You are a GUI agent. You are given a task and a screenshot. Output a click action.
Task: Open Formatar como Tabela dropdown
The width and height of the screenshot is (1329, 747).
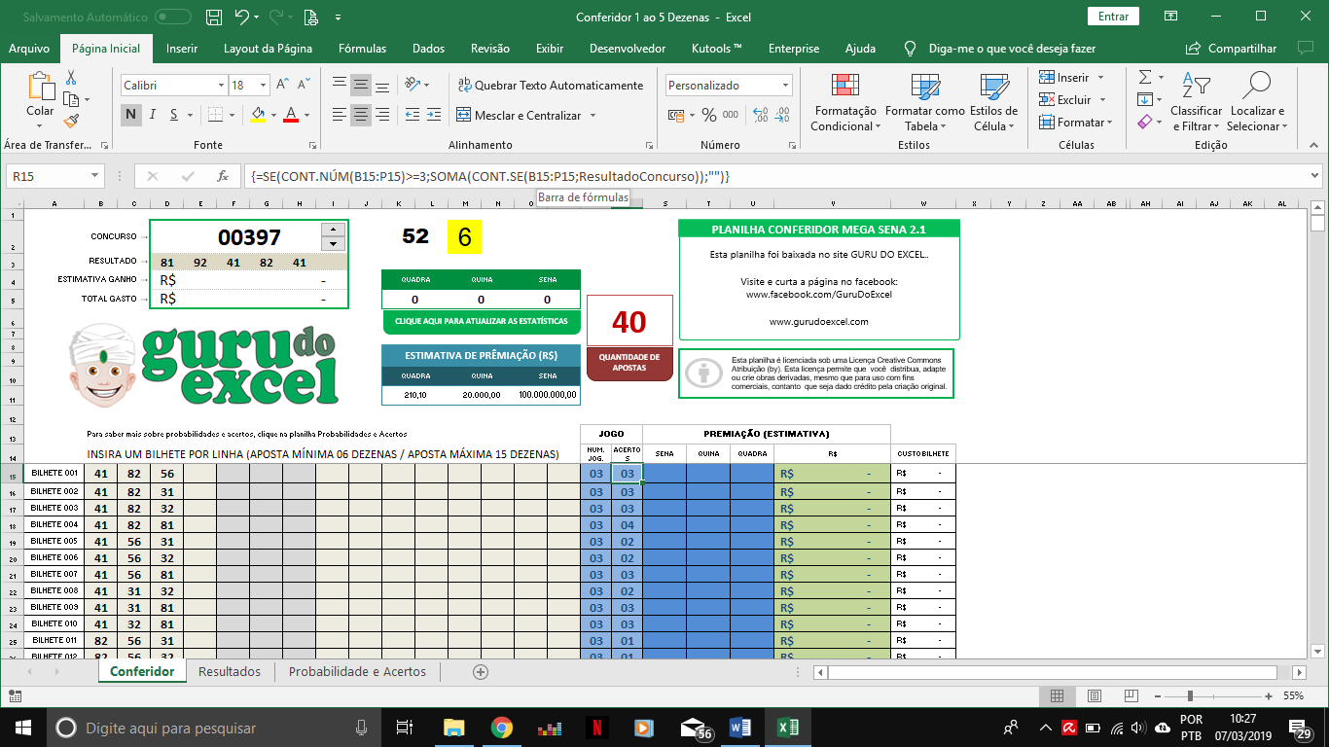click(x=924, y=103)
